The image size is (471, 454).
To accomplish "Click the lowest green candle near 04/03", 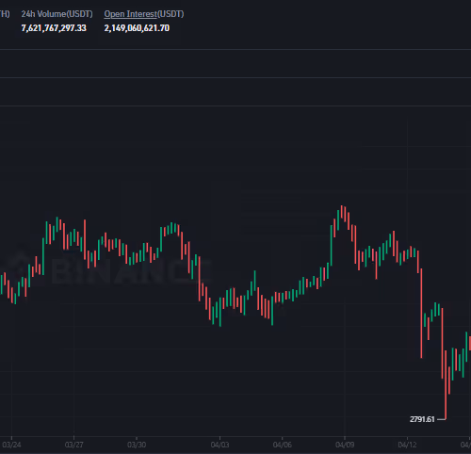I will [220, 312].
